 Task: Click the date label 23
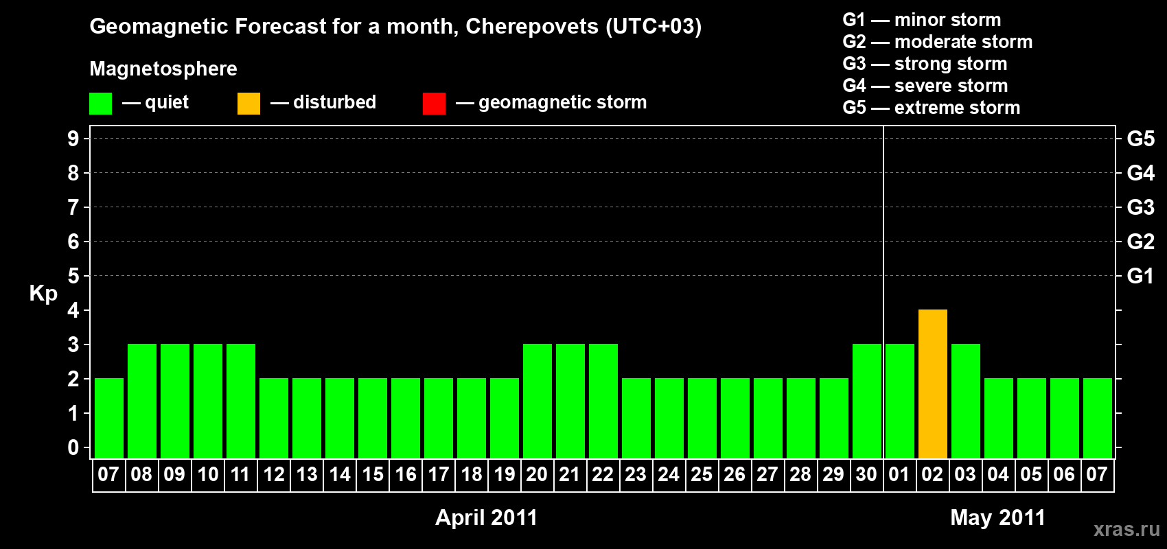tap(636, 474)
